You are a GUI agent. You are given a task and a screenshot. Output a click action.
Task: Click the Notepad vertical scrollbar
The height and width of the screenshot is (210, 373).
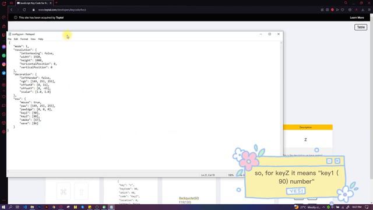point(281,106)
